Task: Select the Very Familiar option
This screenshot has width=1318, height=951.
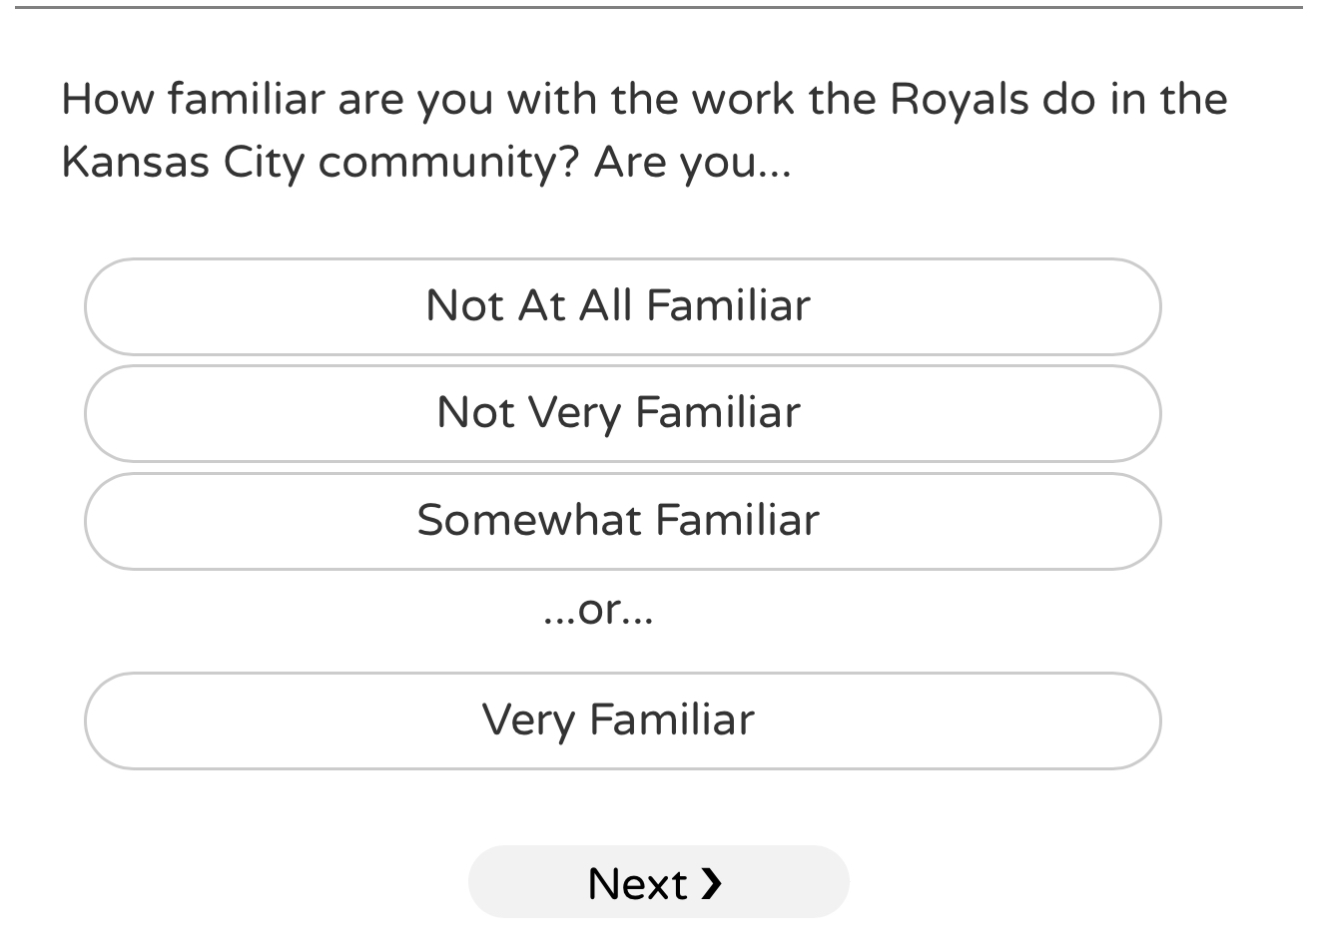Action: tap(622, 720)
